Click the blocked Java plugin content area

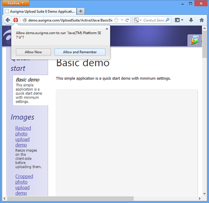click(x=127, y=143)
